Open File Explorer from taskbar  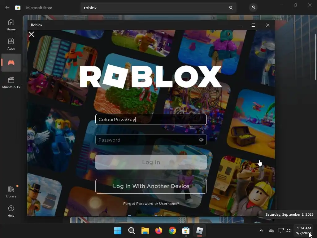pos(145,231)
